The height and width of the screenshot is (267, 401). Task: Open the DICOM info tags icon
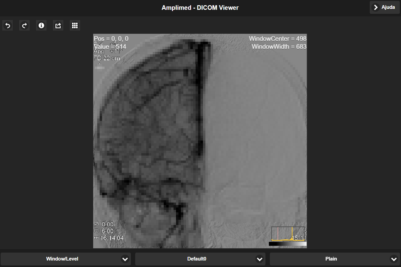tap(41, 25)
